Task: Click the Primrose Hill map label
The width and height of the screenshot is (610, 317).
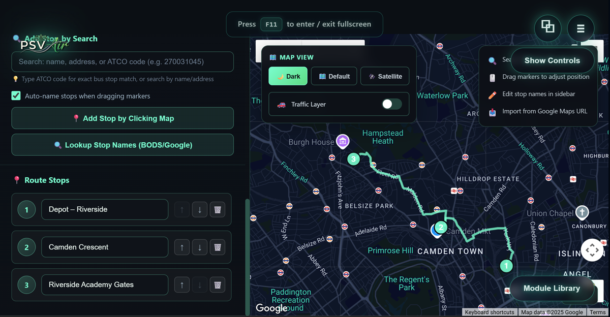Action: point(390,250)
